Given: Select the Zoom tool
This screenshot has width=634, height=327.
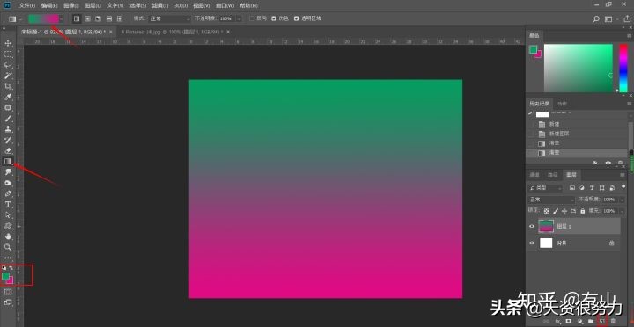Looking at the screenshot, I should (x=8, y=247).
